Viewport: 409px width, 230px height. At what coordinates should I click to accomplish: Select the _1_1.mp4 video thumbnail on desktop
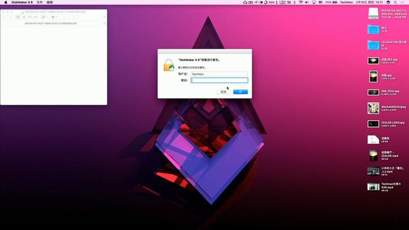pyautogui.click(x=373, y=171)
